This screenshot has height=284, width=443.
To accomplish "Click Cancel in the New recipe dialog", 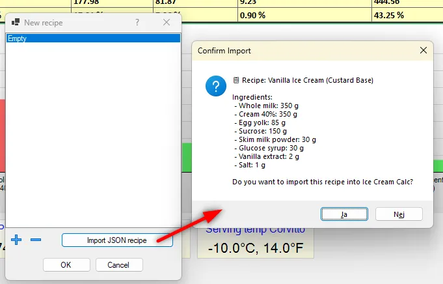I will click(119, 264).
